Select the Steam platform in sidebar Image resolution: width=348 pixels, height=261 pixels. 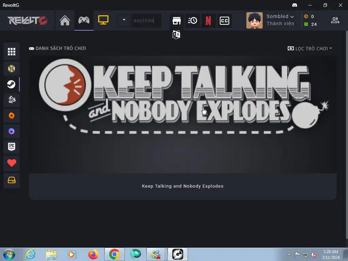tap(12, 84)
